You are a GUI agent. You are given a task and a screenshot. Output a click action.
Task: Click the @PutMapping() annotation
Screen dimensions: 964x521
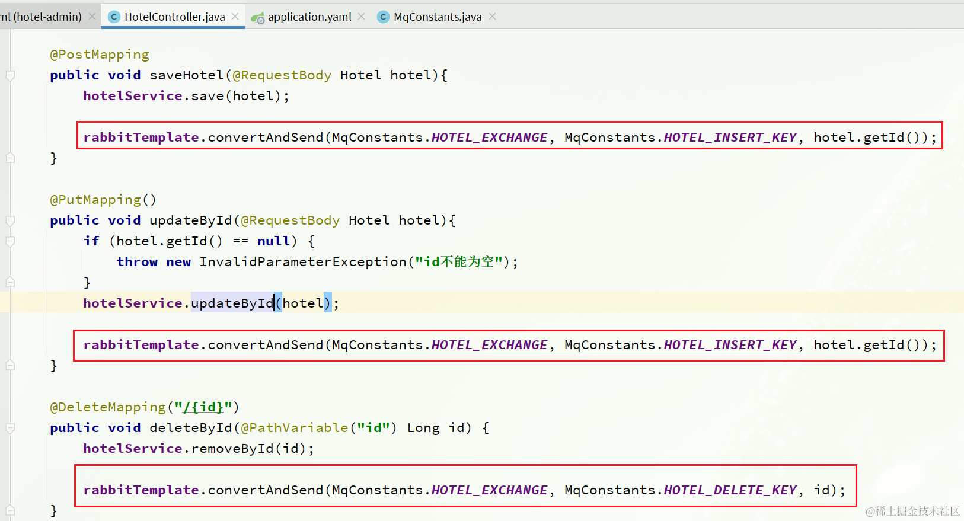[x=103, y=200]
